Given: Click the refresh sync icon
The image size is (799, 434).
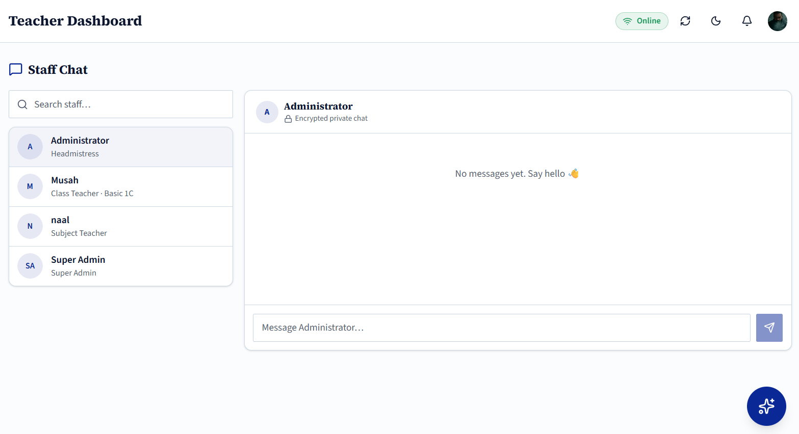Looking at the screenshot, I should [685, 21].
